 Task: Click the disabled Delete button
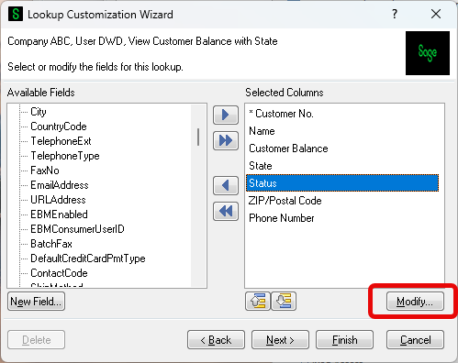pos(36,340)
